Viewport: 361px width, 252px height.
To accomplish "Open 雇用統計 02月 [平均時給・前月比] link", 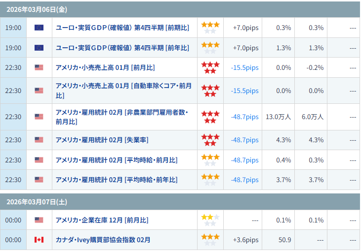I will click(x=117, y=160).
